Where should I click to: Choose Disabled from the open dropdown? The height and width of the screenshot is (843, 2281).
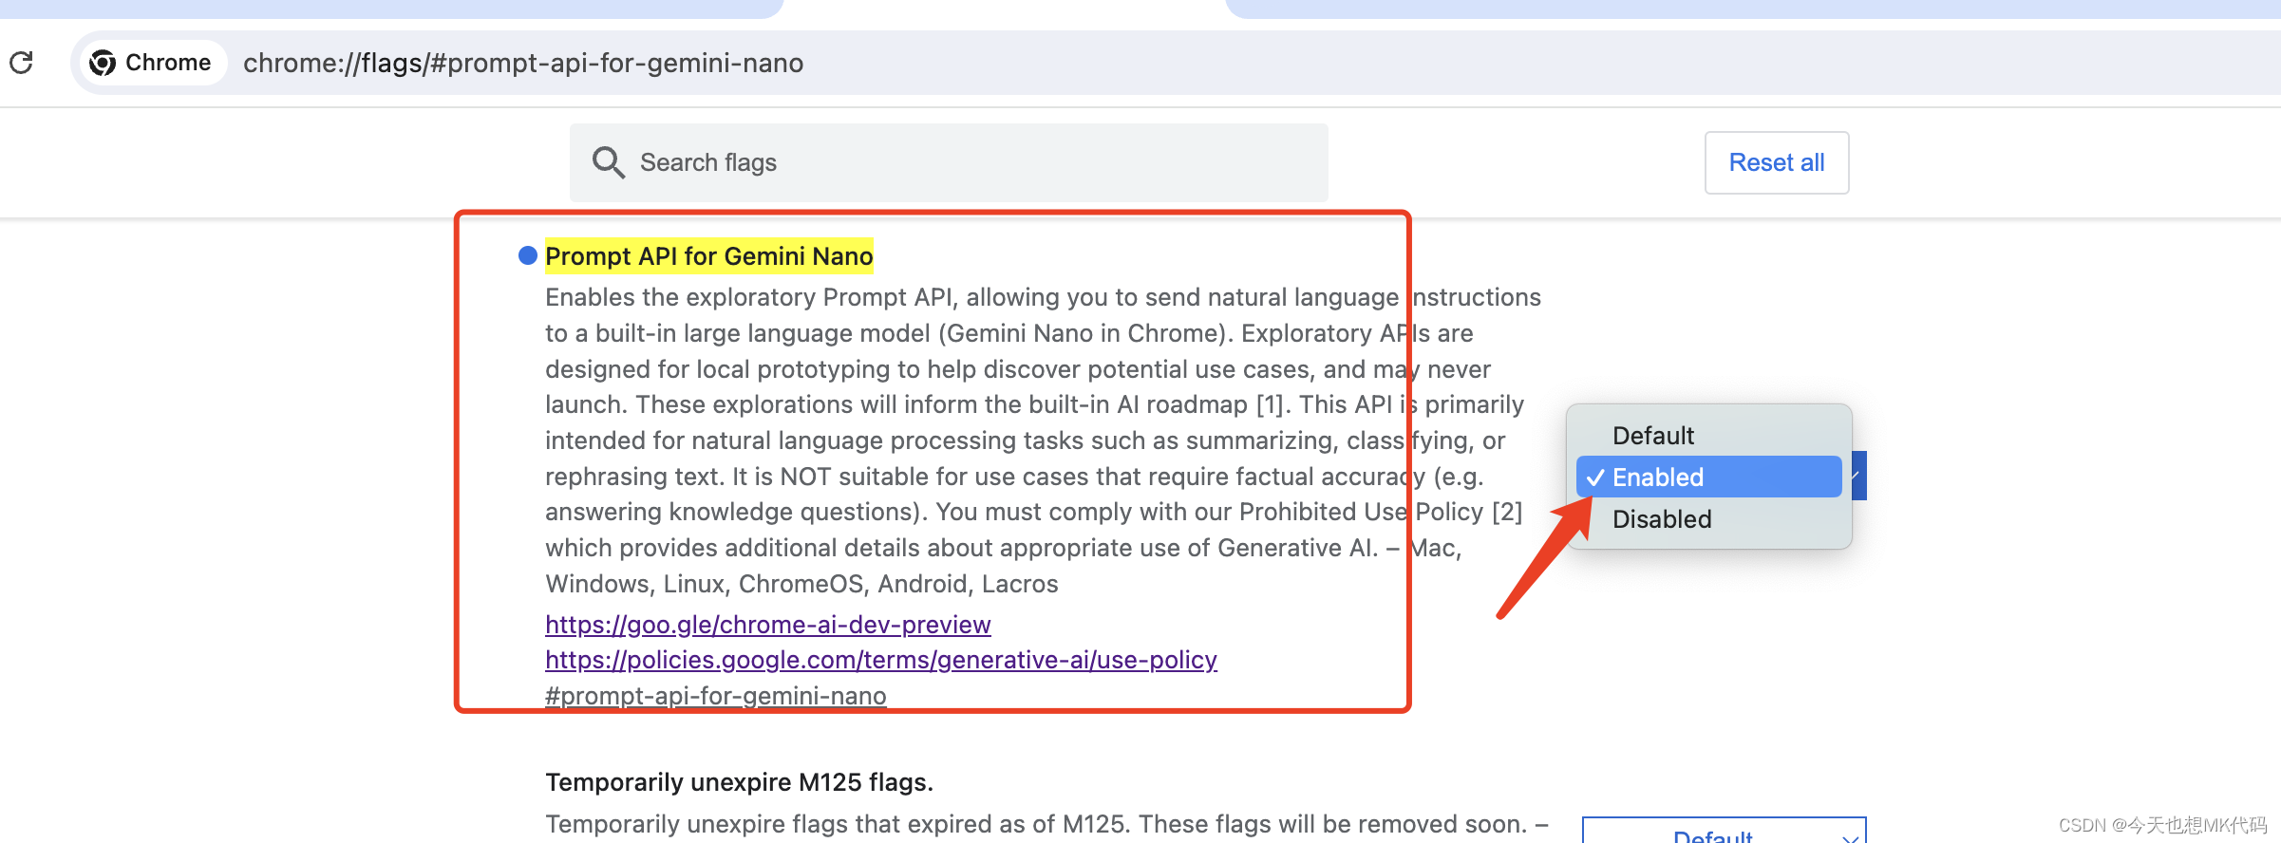[1709, 519]
